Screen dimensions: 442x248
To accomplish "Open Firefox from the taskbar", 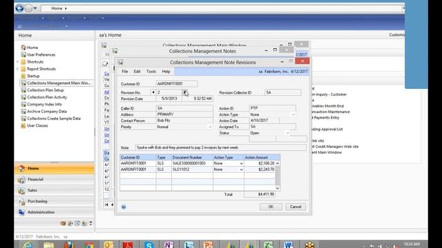I will 68,245.
